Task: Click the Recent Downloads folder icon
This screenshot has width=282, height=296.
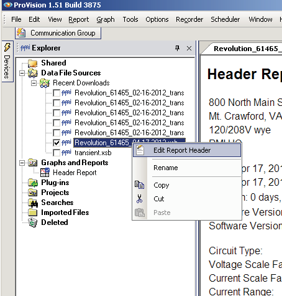Action: click(x=45, y=83)
